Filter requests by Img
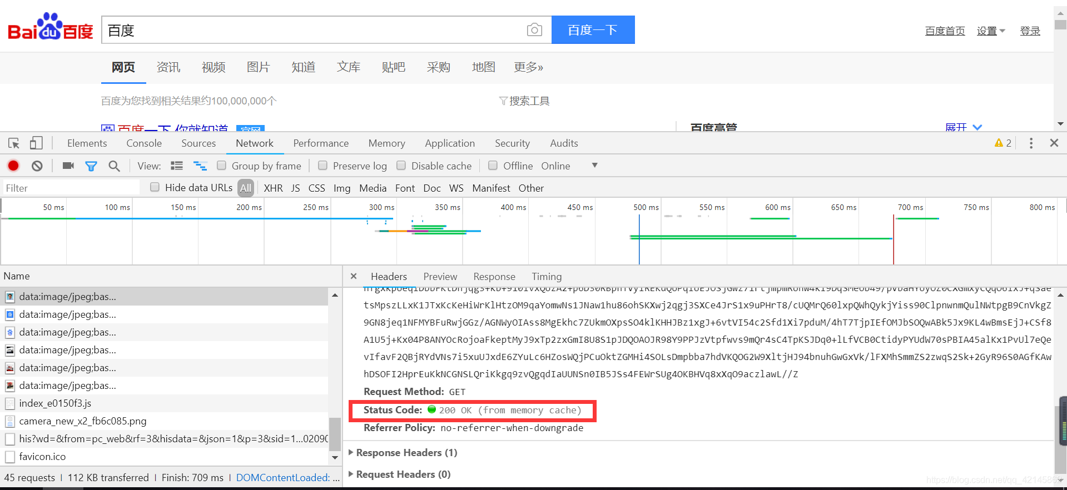Viewport: 1067px width, 490px height. (342, 188)
